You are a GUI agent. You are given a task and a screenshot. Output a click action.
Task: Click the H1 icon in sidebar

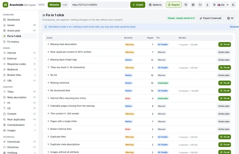point(4,103)
